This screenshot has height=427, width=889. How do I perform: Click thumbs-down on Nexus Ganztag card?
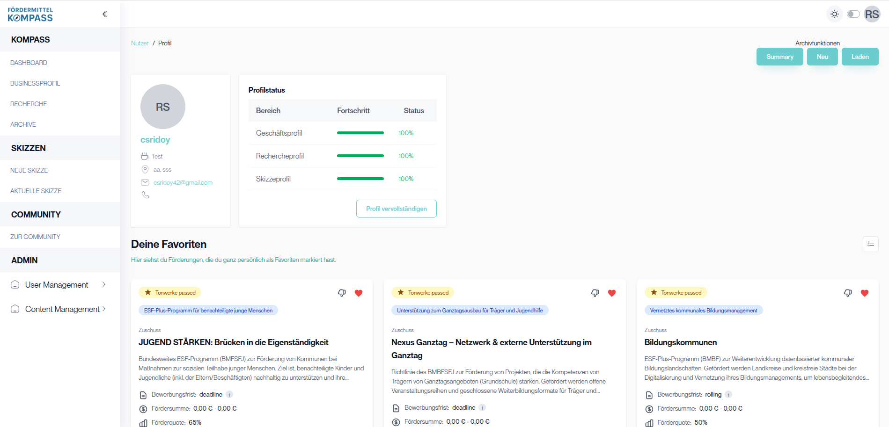click(x=595, y=293)
